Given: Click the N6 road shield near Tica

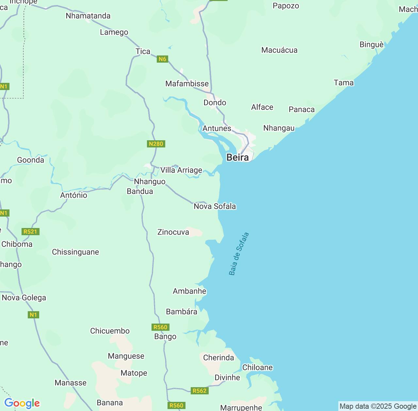Looking at the screenshot, I should [162, 59].
